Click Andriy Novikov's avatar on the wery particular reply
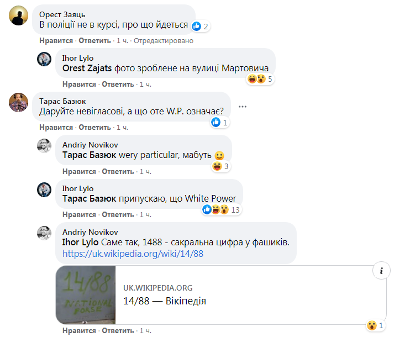 44,146
